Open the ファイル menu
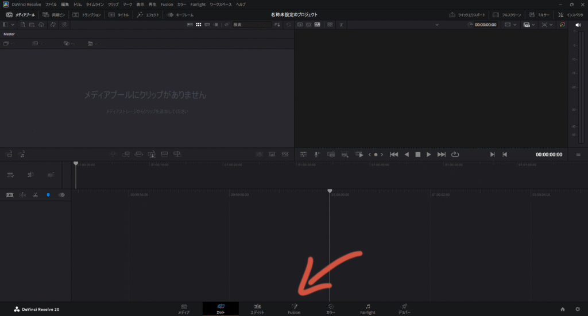The image size is (588, 316). click(51, 4)
